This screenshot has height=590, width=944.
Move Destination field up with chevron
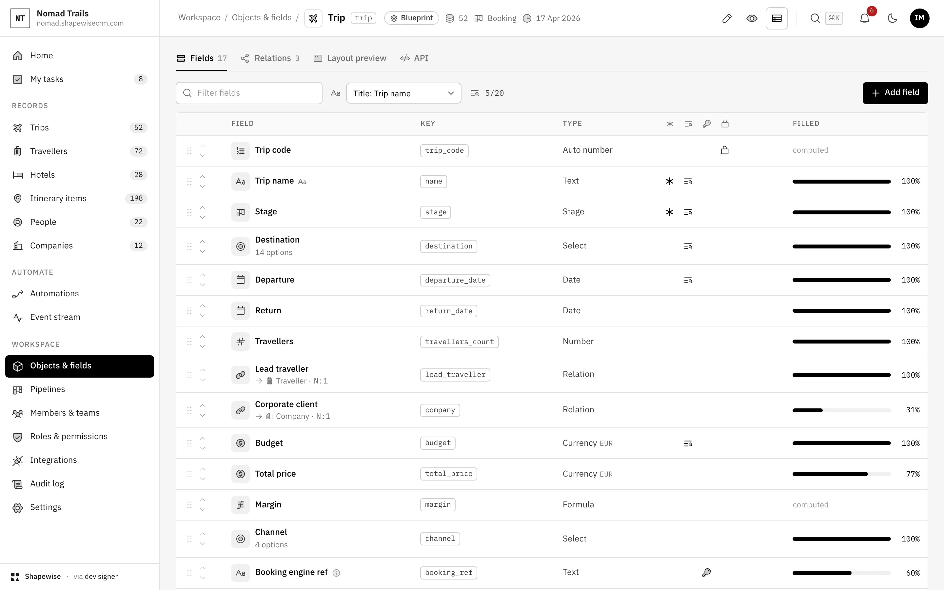tap(203, 242)
